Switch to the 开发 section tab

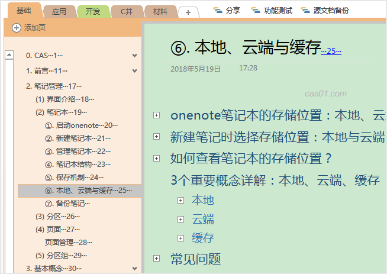click(x=93, y=12)
